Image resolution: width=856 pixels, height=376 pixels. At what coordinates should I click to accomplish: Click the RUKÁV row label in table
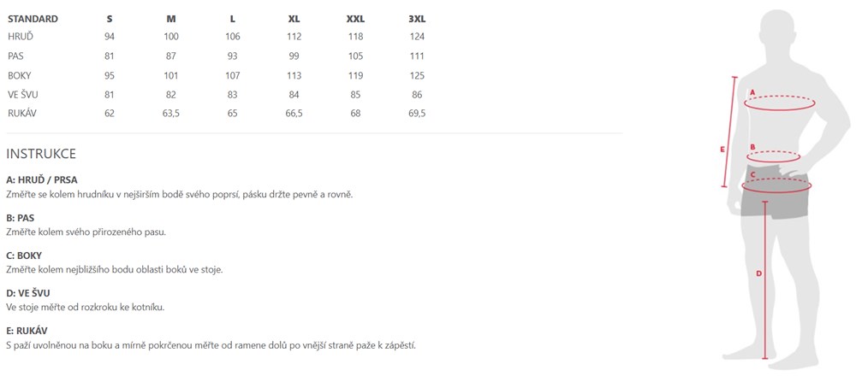point(22,113)
